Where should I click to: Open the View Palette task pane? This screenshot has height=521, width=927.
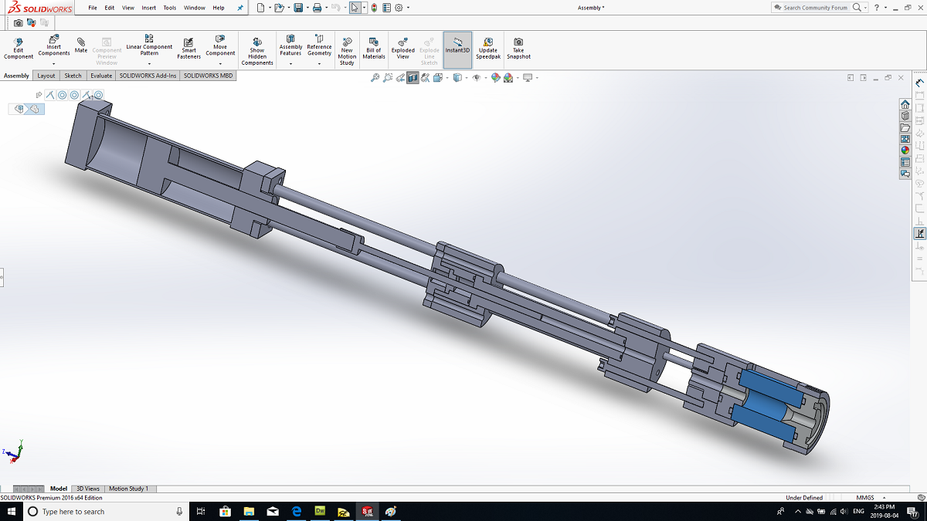click(x=905, y=139)
